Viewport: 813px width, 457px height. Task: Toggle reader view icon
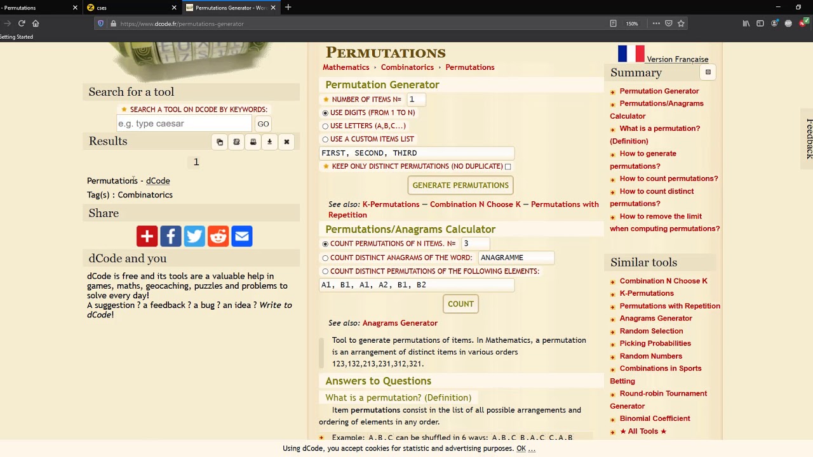[613, 23]
